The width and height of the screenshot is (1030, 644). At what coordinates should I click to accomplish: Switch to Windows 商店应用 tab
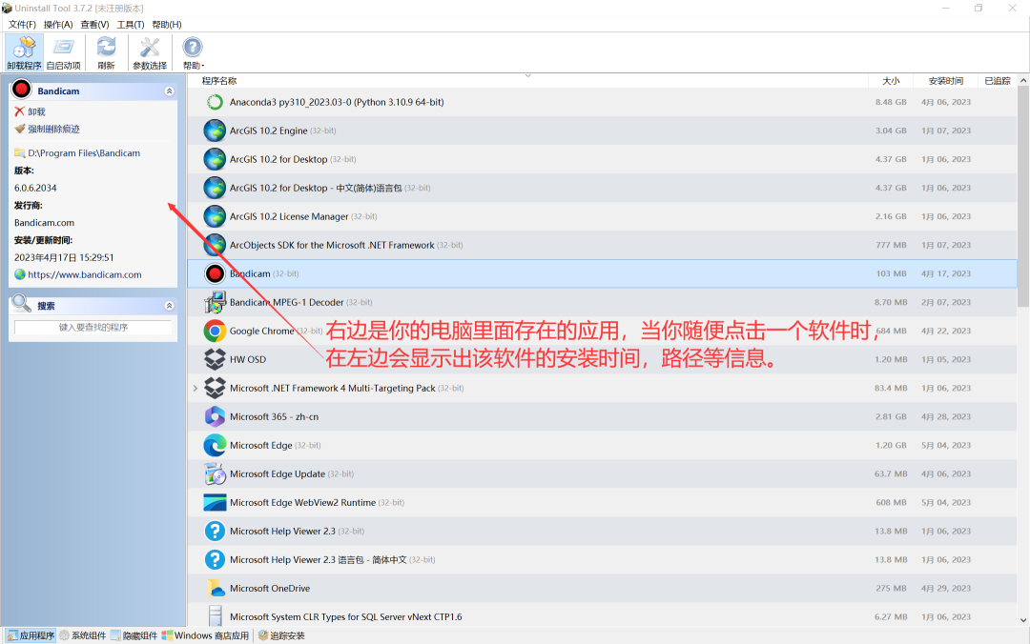click(x=206, y=635)
